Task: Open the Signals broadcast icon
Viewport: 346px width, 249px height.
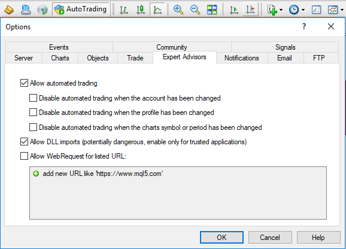Action: click(x=43, y=10)
